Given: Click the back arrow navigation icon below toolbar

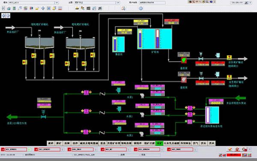Looking at the screenshot, I should 3,15.
